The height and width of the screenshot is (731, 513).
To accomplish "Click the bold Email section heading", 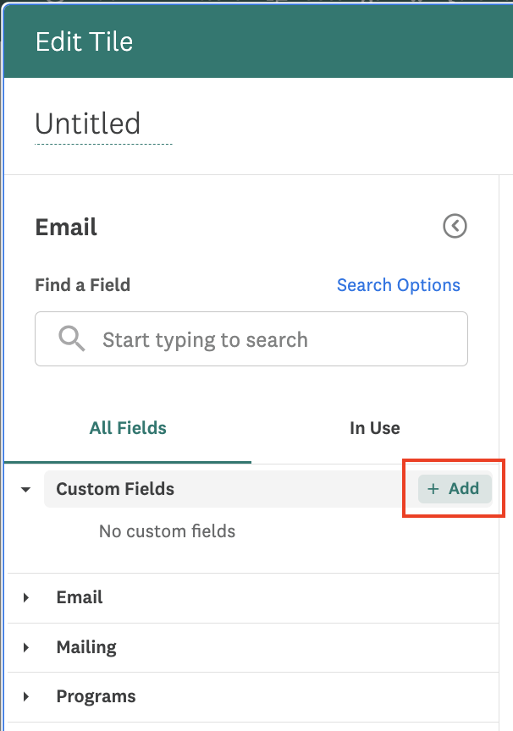I will tap(66, 227).
